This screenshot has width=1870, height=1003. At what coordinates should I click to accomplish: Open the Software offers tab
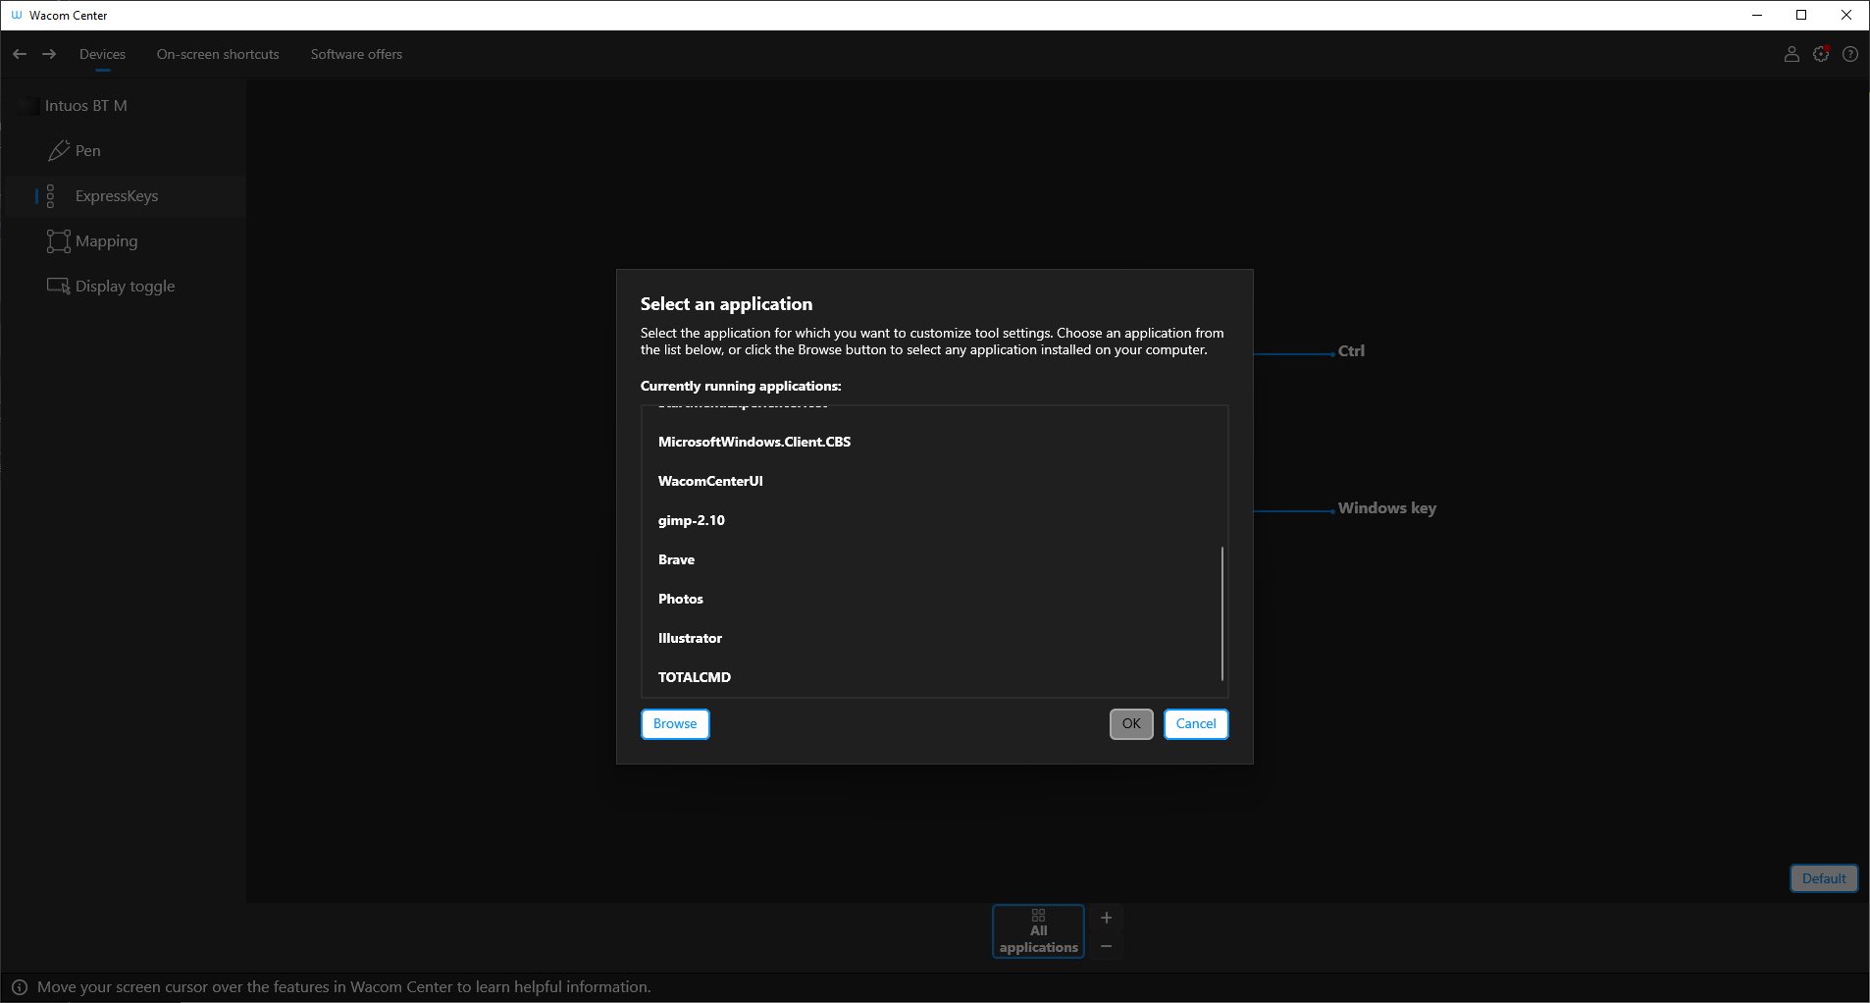pyautogui.click(x=356, y=54)
